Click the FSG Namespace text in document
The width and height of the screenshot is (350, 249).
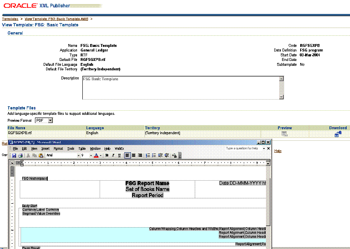pyautogui.click(x=35, y=179)
